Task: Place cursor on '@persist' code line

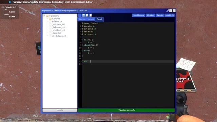Action: [x=87, y=32]
